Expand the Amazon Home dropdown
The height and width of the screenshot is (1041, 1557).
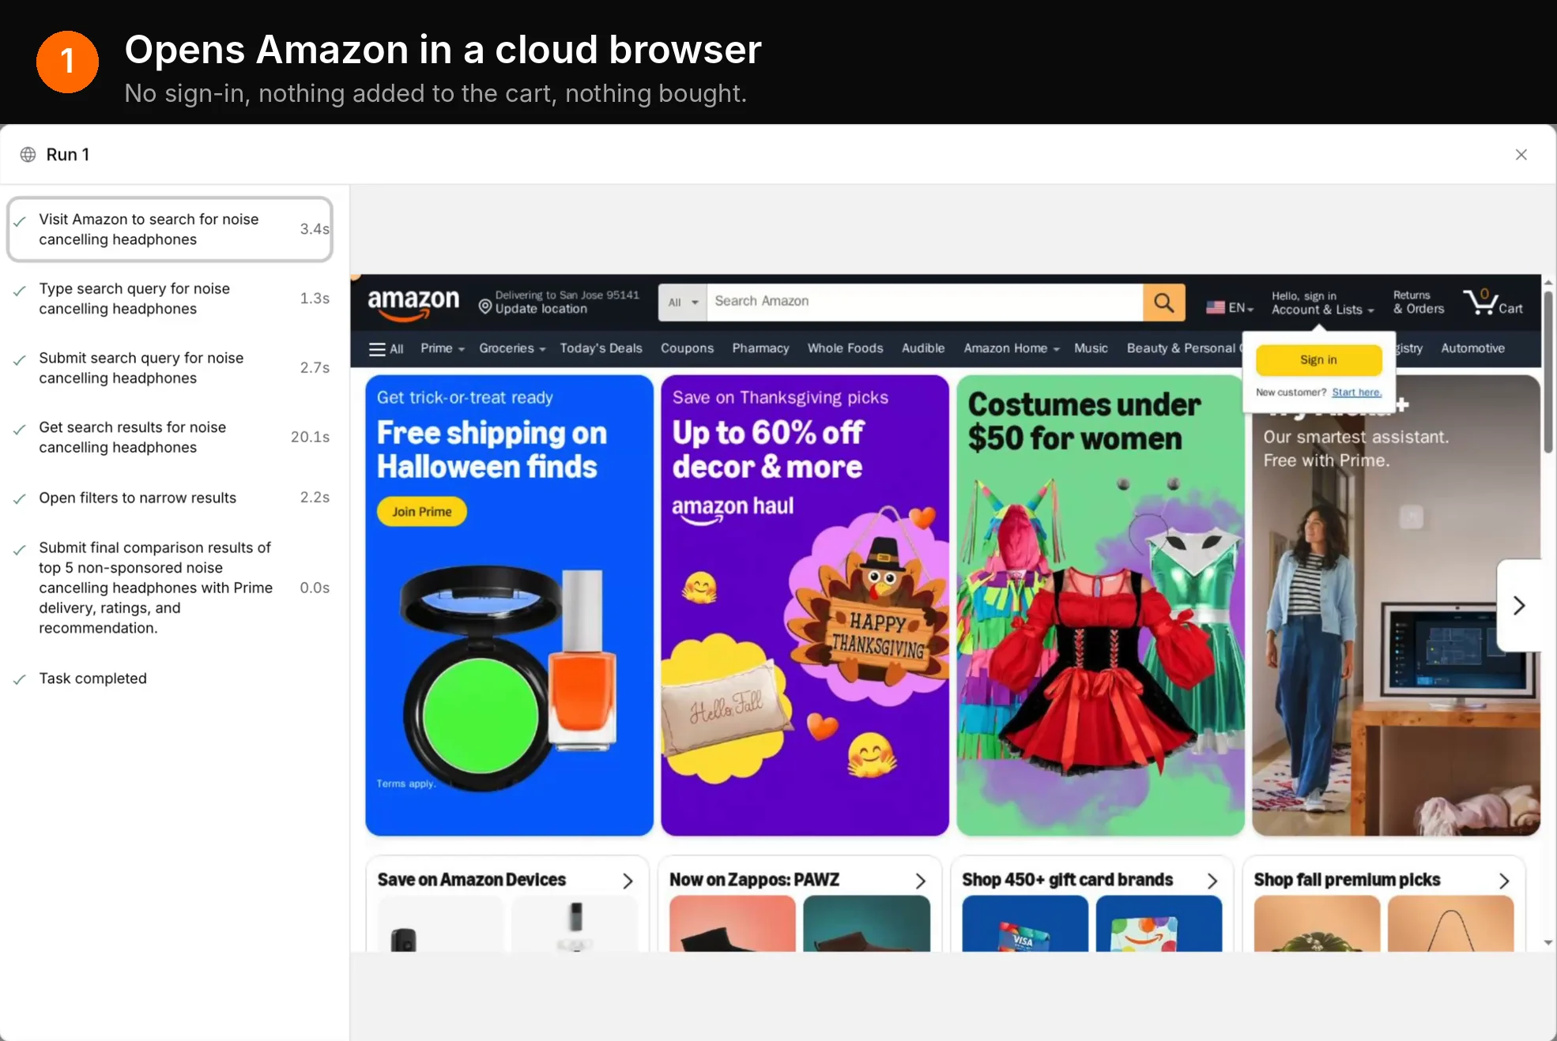click(x=1012, y=348)
